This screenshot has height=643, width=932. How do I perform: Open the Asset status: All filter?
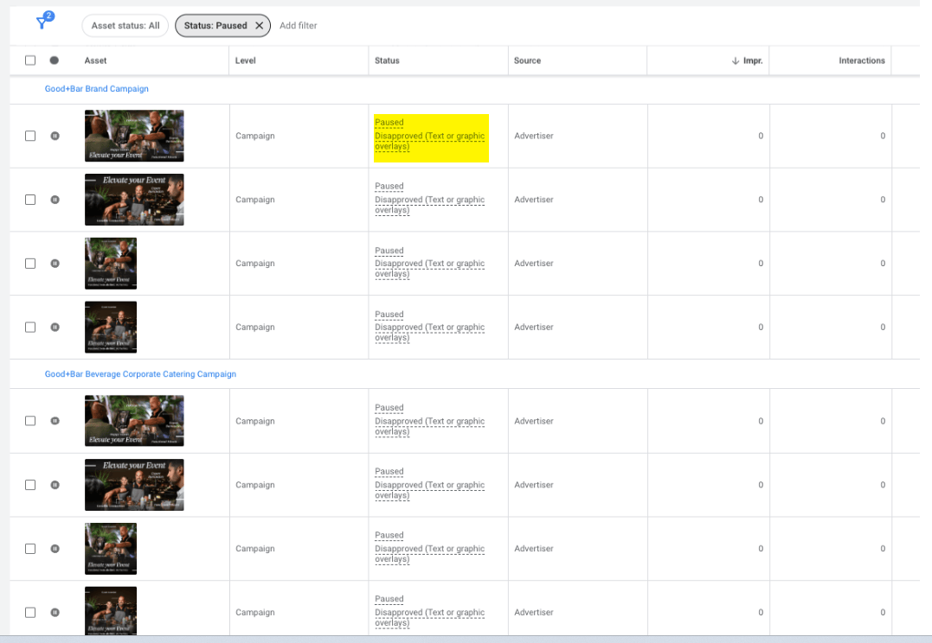click(x=125, y=26)
